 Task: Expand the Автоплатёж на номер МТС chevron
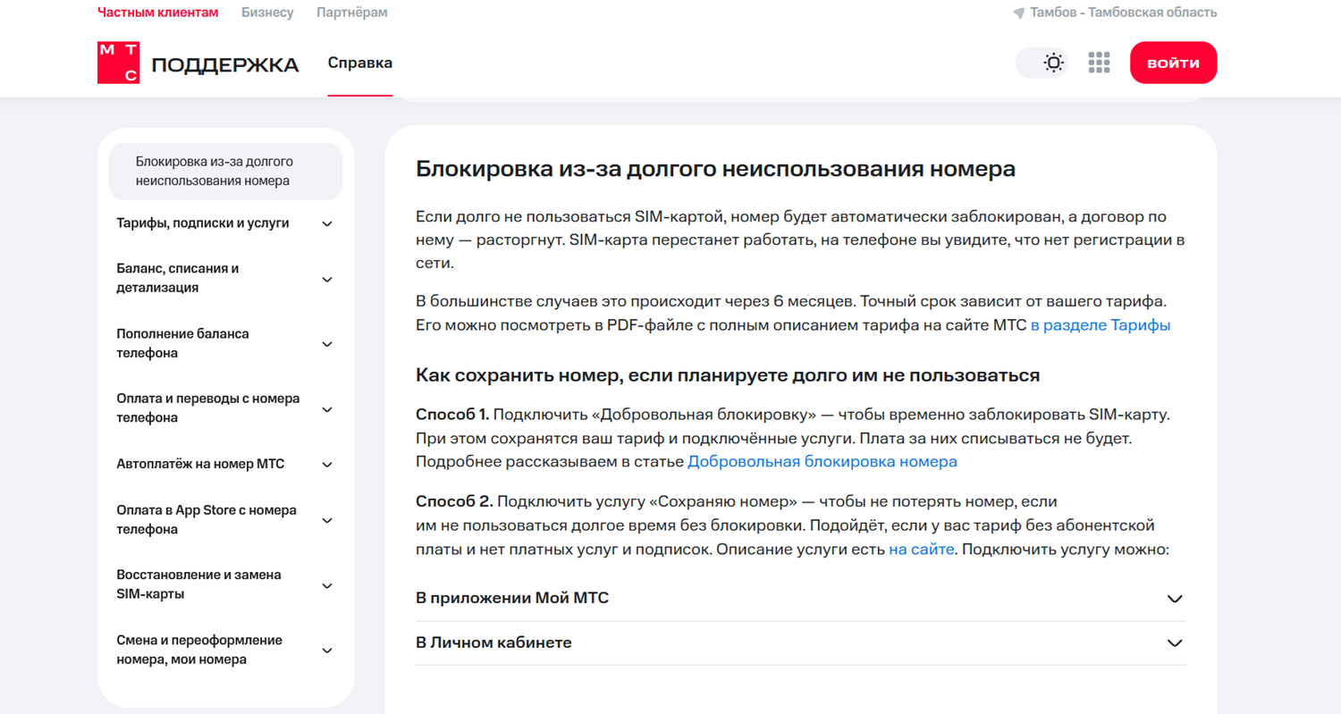pos(327,465)
